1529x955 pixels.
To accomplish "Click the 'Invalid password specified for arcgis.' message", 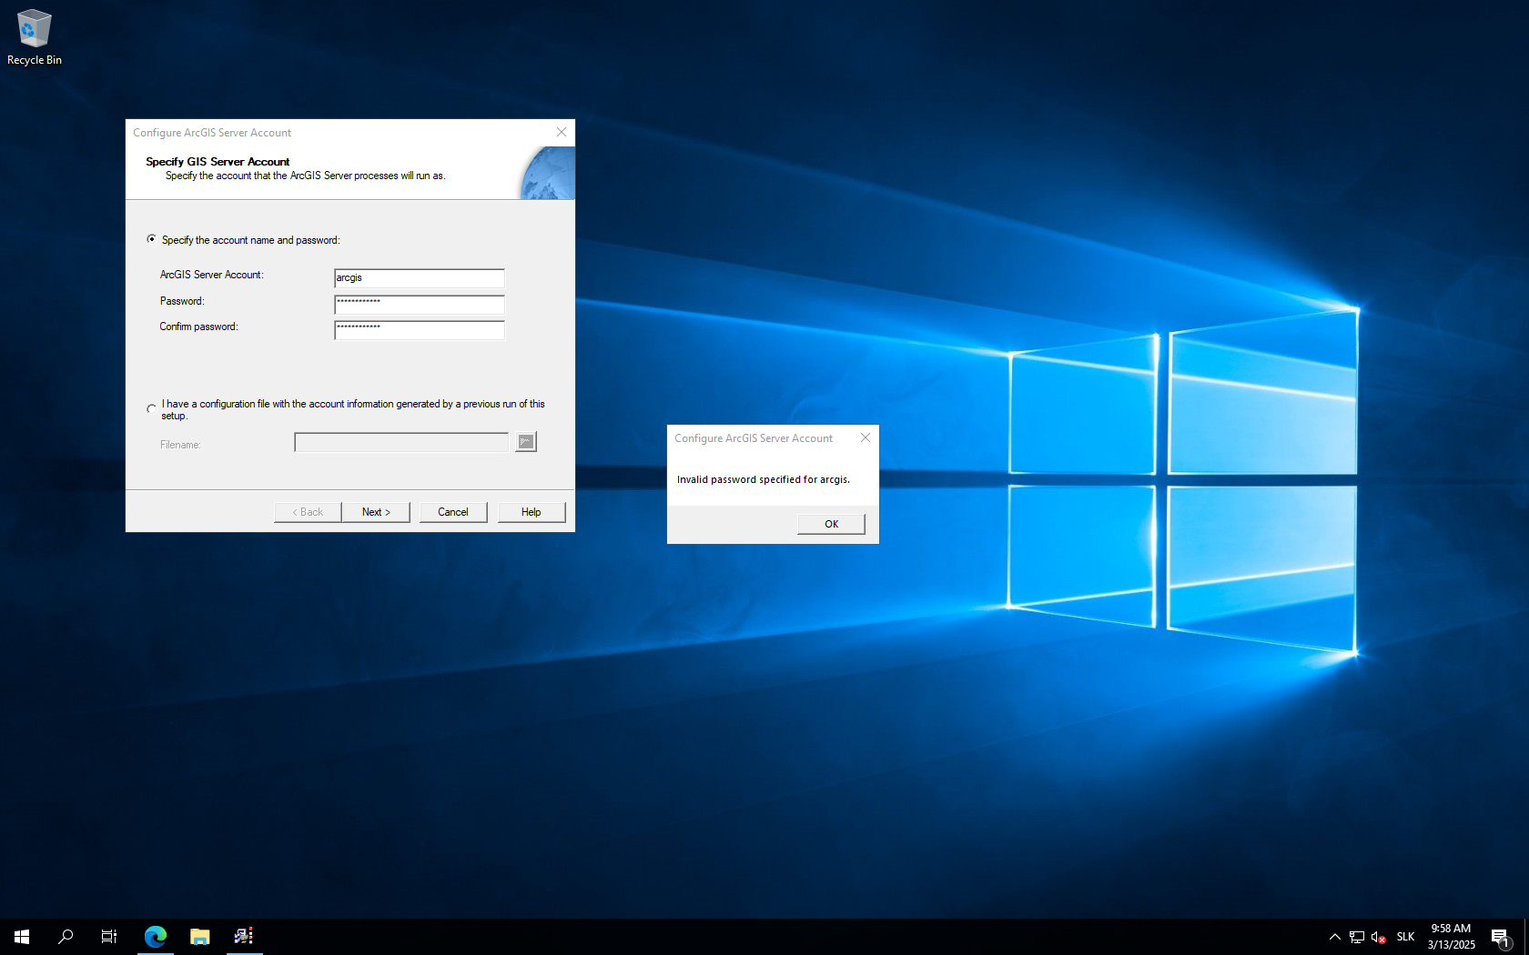I will [764, 479].
